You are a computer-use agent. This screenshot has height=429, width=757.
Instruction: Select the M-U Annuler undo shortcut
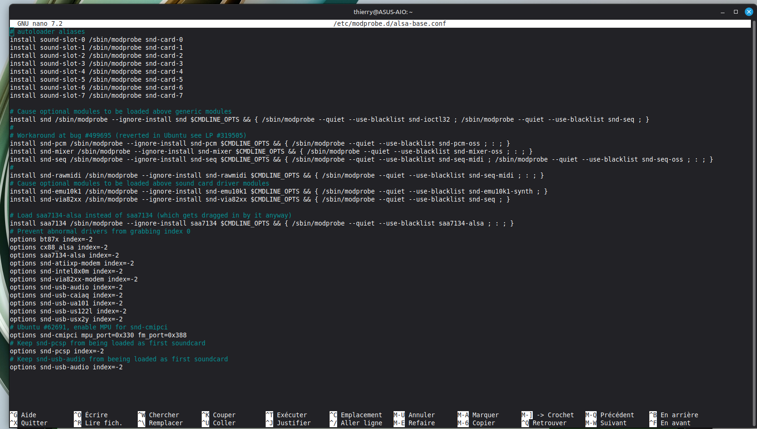[417, 415]
